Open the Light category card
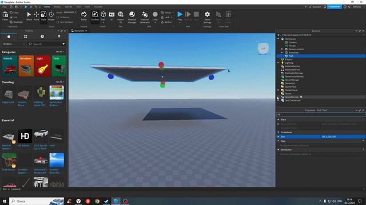 [43, 66]
